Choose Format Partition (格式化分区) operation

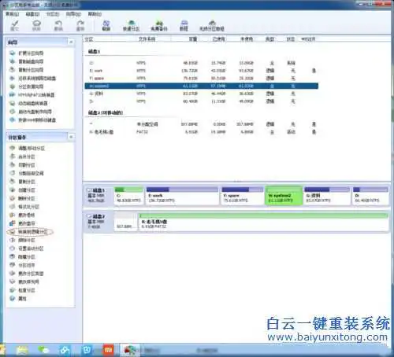24,207
